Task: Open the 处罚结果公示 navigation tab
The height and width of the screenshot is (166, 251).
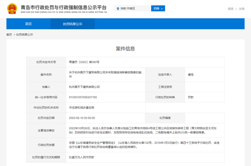Action: point(72,24)
